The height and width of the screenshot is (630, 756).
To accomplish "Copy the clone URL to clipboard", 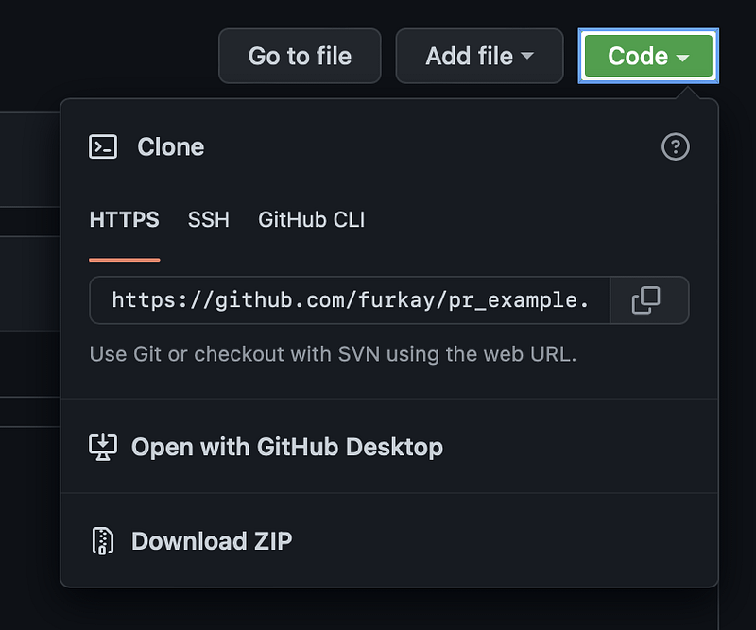I will point(648,300).
